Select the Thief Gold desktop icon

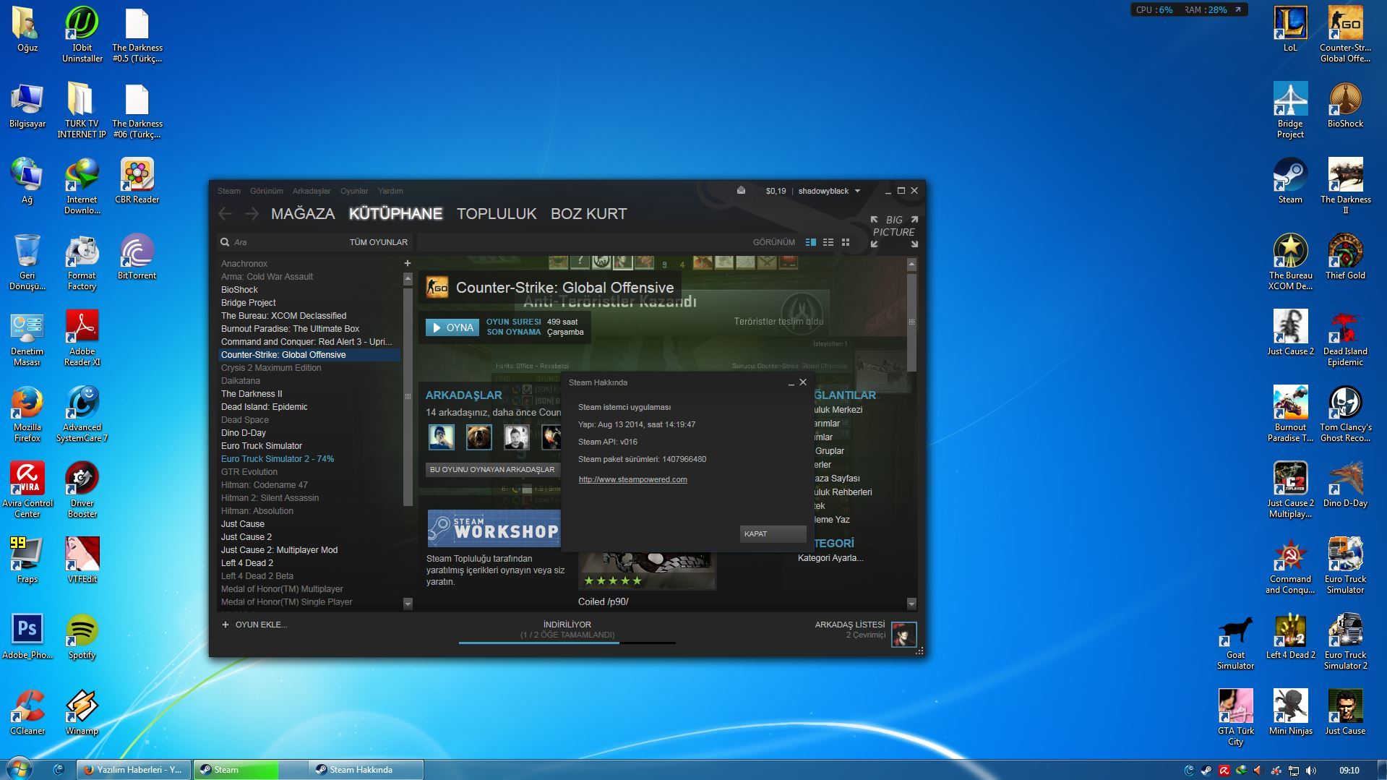1345,257
